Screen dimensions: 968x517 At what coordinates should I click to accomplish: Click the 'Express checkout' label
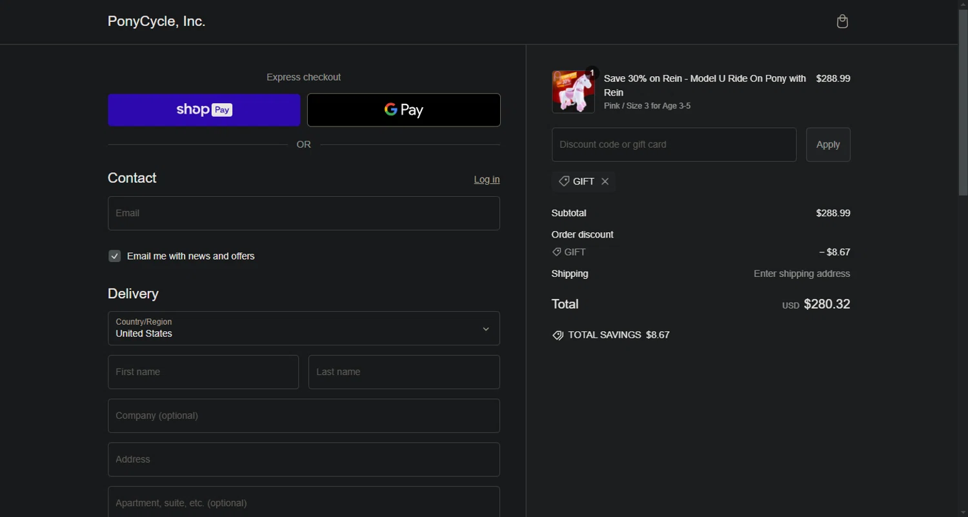click(303, 77)
